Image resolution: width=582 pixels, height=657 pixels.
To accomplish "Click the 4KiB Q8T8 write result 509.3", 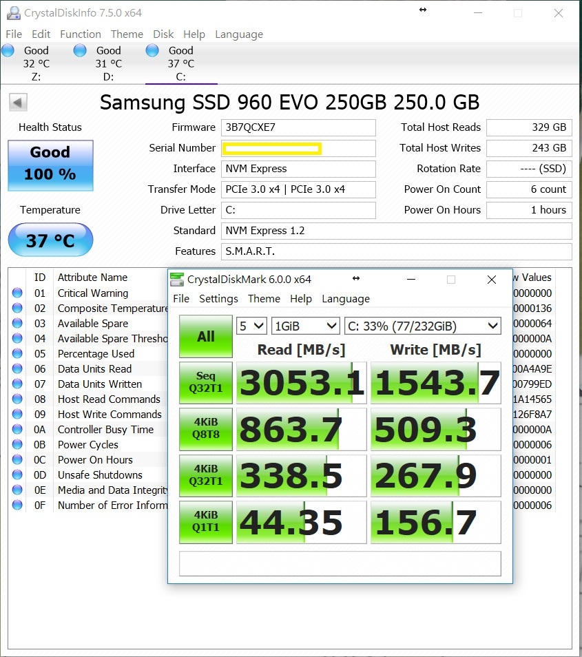I will click(436, 429).
